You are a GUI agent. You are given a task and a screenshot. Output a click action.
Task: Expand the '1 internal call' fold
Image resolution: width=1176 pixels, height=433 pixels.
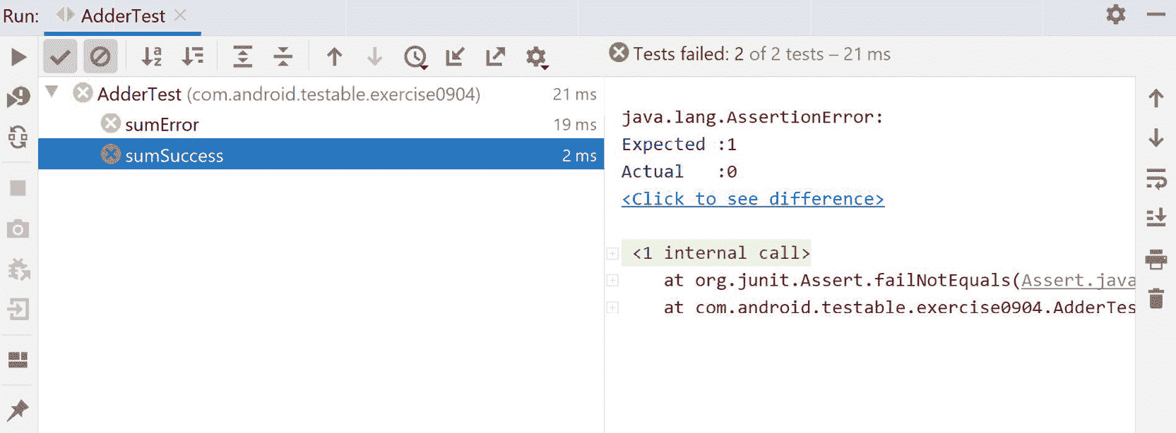click(x=612, y=253)
